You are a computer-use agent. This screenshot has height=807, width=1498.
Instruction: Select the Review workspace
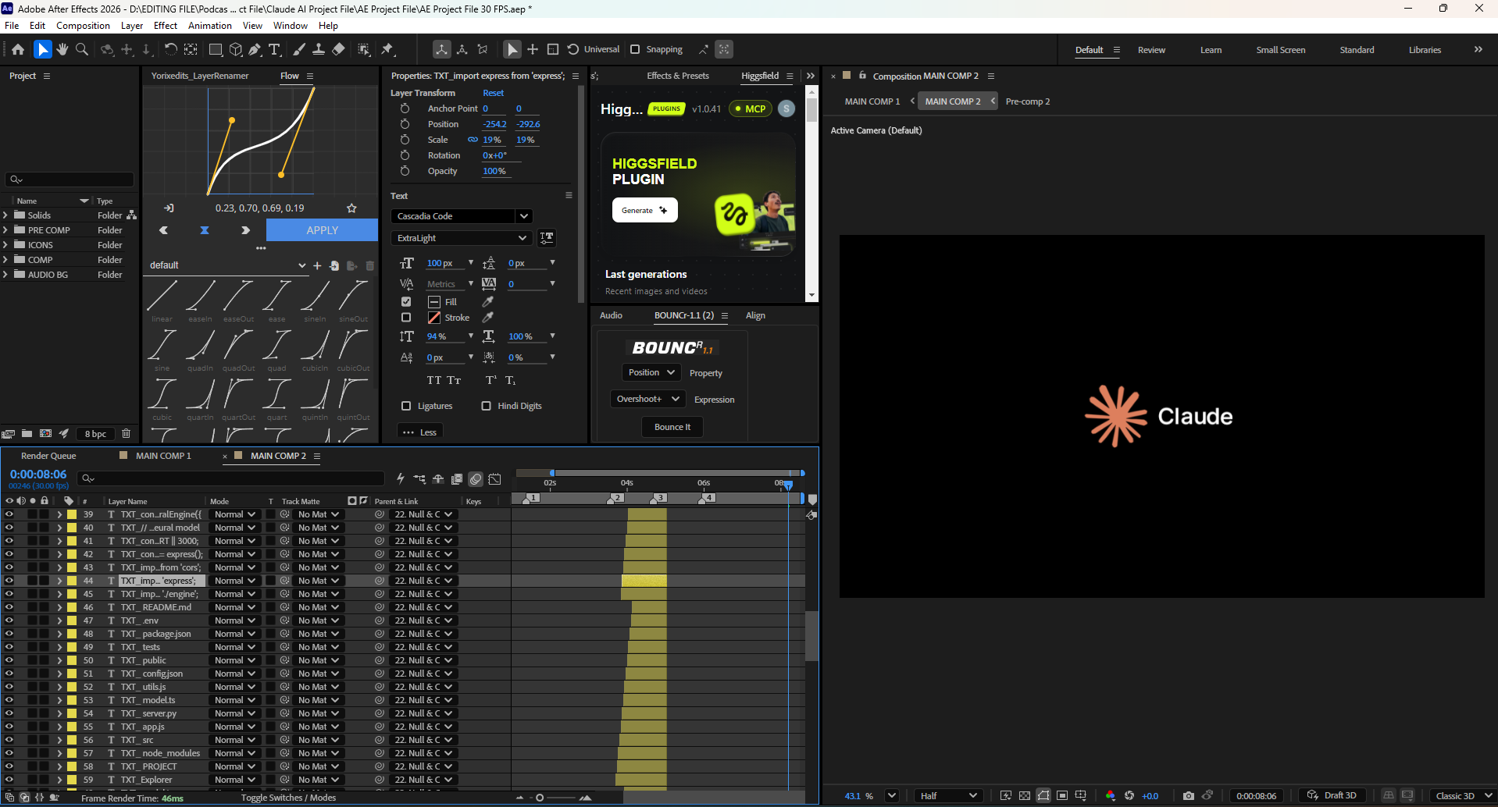[1151, 50]
